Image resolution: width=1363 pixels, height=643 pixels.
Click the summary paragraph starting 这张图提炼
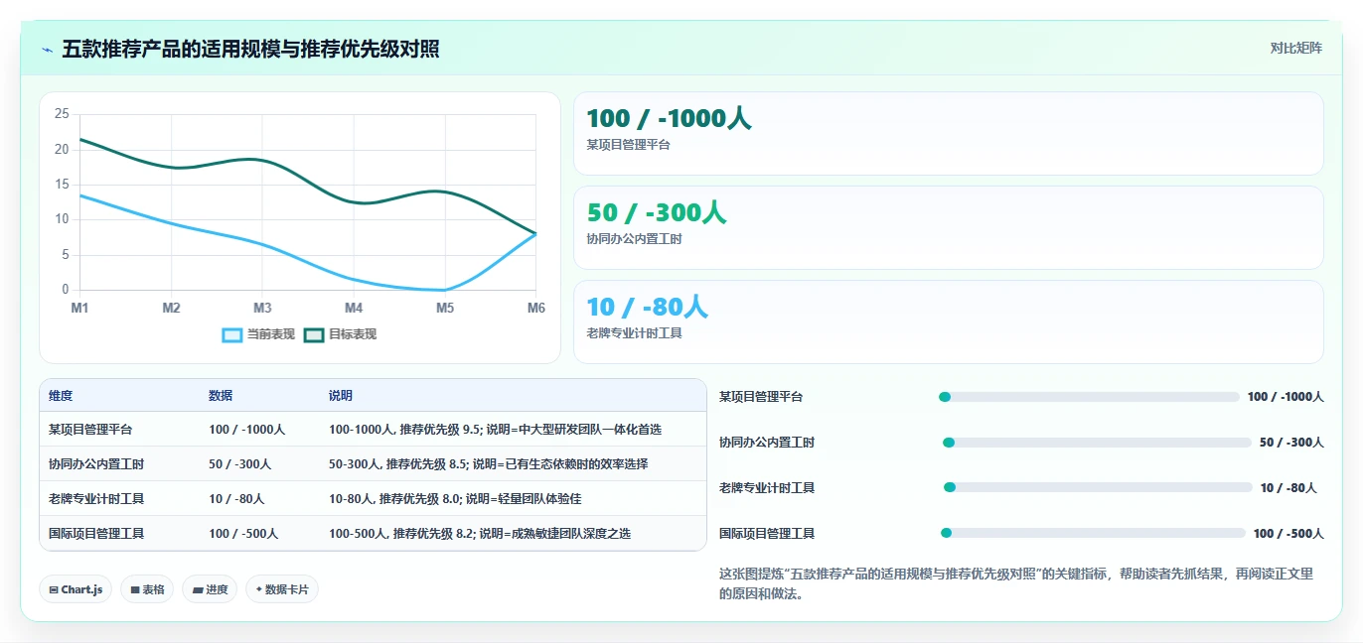coord(1015,583)
